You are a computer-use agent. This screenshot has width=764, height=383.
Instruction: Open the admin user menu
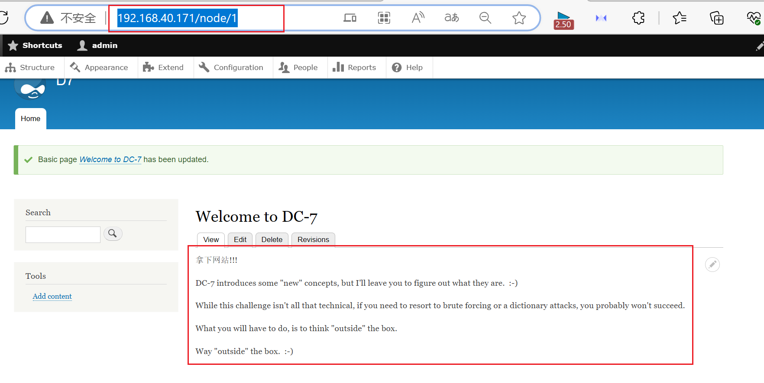[x=97, y=45]
